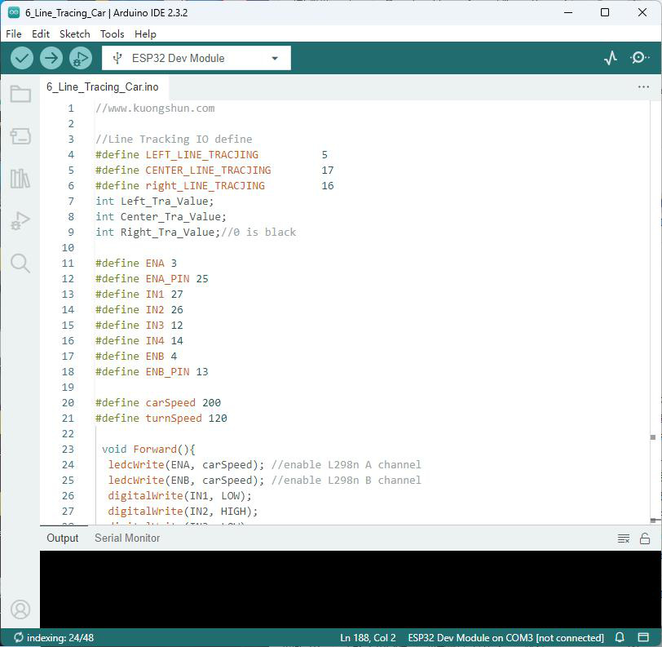Open the Serial Monitor magnifier icon
This screenshot has height=647, width=662.
[640, 58]
